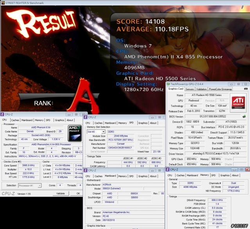Open Caches tab in the CPU-Z Mainboard window
This screenshot has width=250, height=229.
[x=98, y=176]
